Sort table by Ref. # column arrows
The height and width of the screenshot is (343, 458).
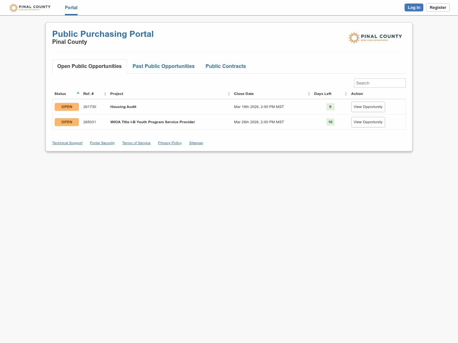105,94
